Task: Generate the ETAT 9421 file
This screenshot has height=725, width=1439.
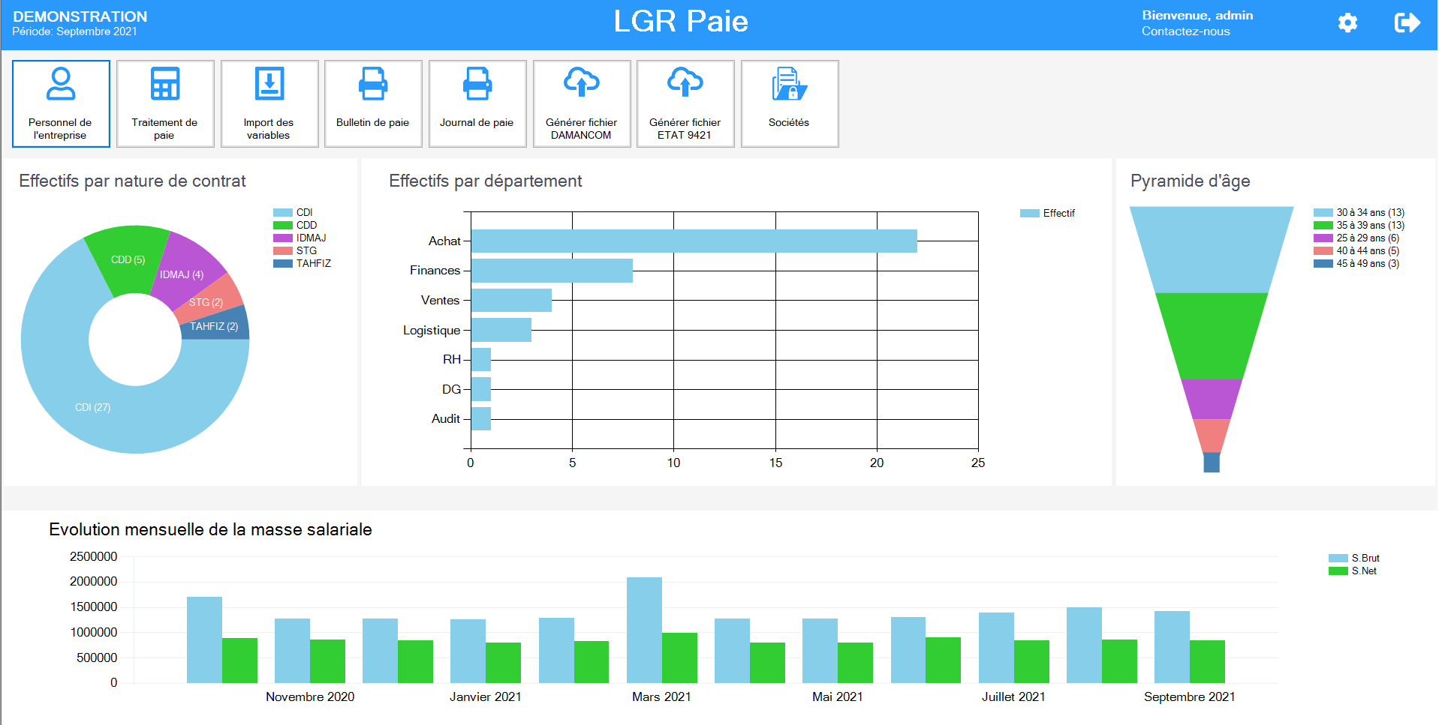Action: pos(685,103)
